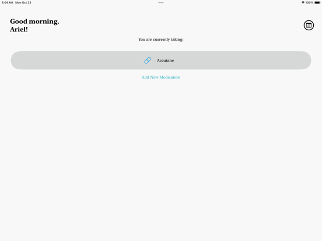Tap the 8:04 AM clock
322x241 pixels.
pos(7,2)
